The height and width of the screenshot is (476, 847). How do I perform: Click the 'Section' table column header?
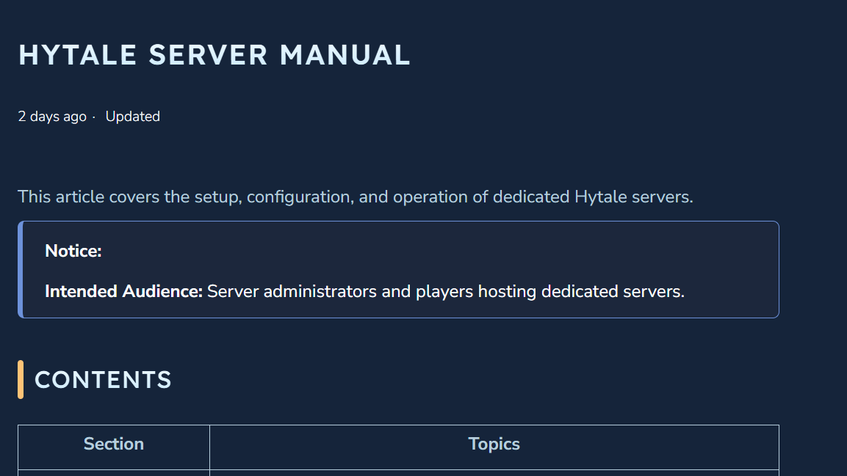pyautogui.click(x=113, y=444)
